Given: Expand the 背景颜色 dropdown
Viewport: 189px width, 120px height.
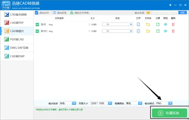Looking at the screenshot, I should click(140, 103).
